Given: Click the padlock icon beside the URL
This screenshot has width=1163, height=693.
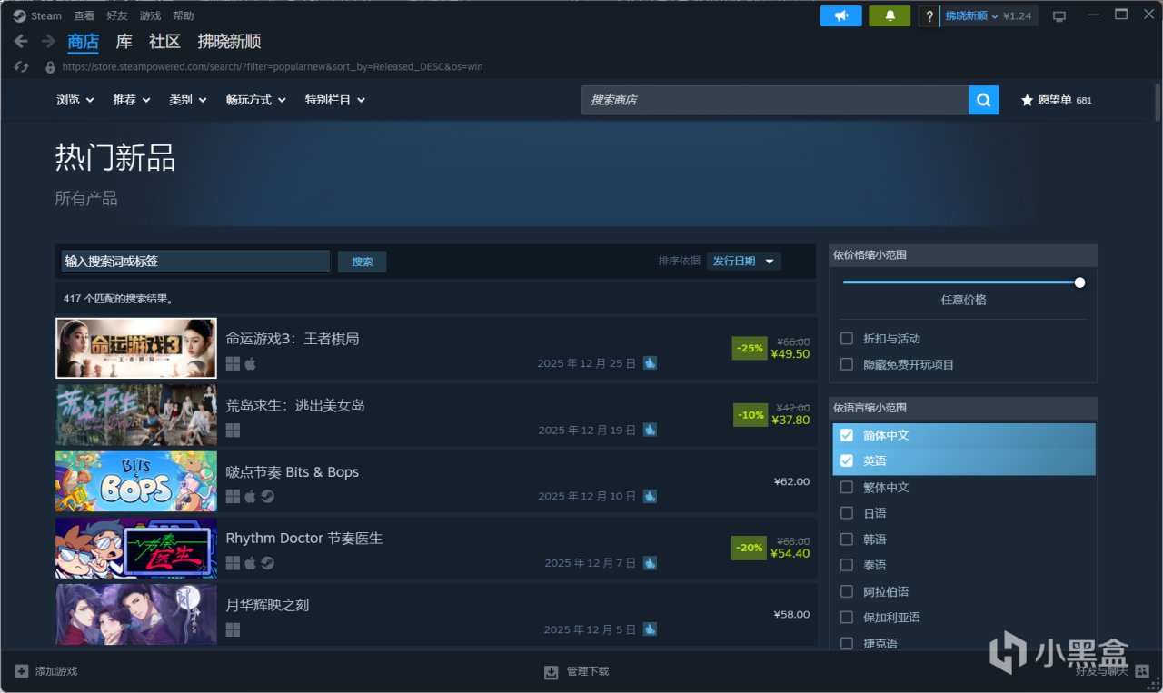Looking at the screenshot, I should (50, 66).
